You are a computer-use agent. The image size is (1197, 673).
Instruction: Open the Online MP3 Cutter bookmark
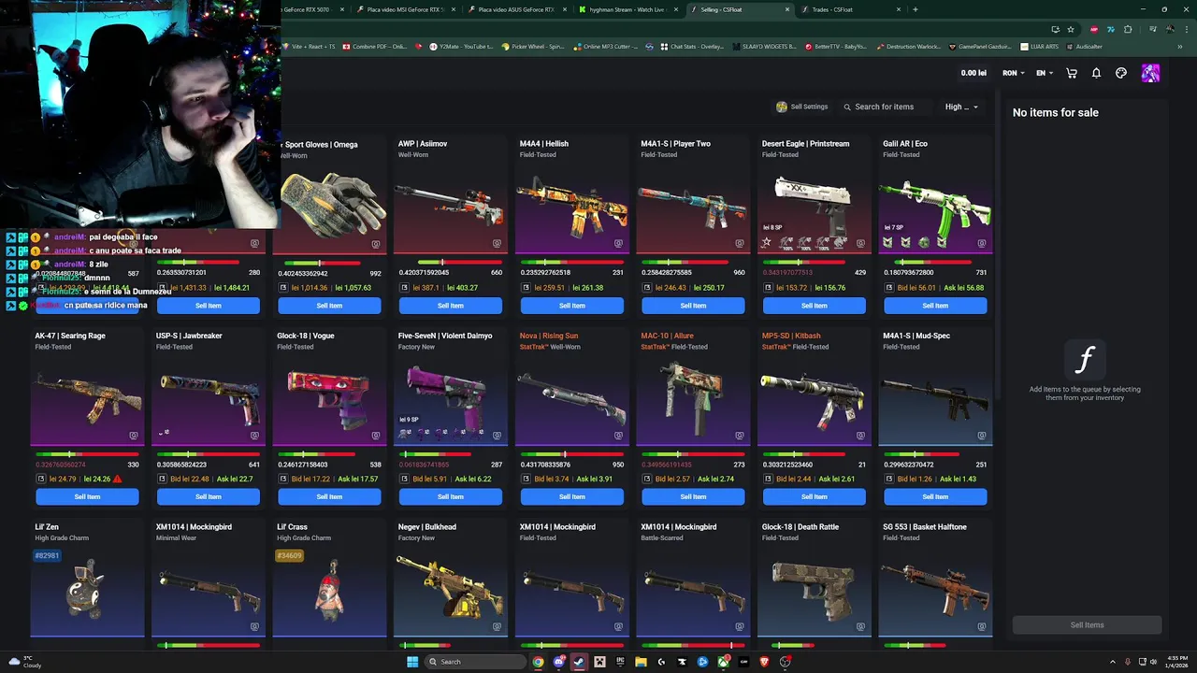(607, 46)
